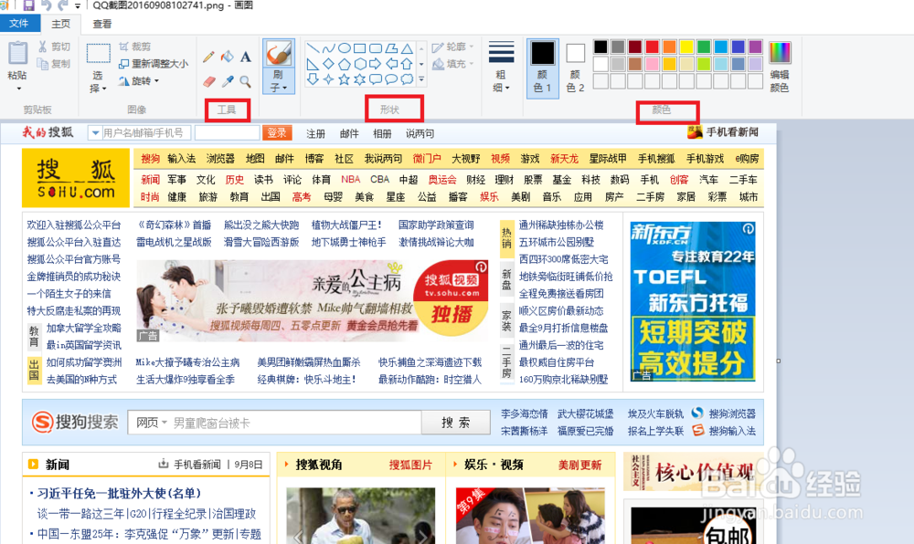
Task: Choose the Cloud callout shape
Action: [407, 79]
